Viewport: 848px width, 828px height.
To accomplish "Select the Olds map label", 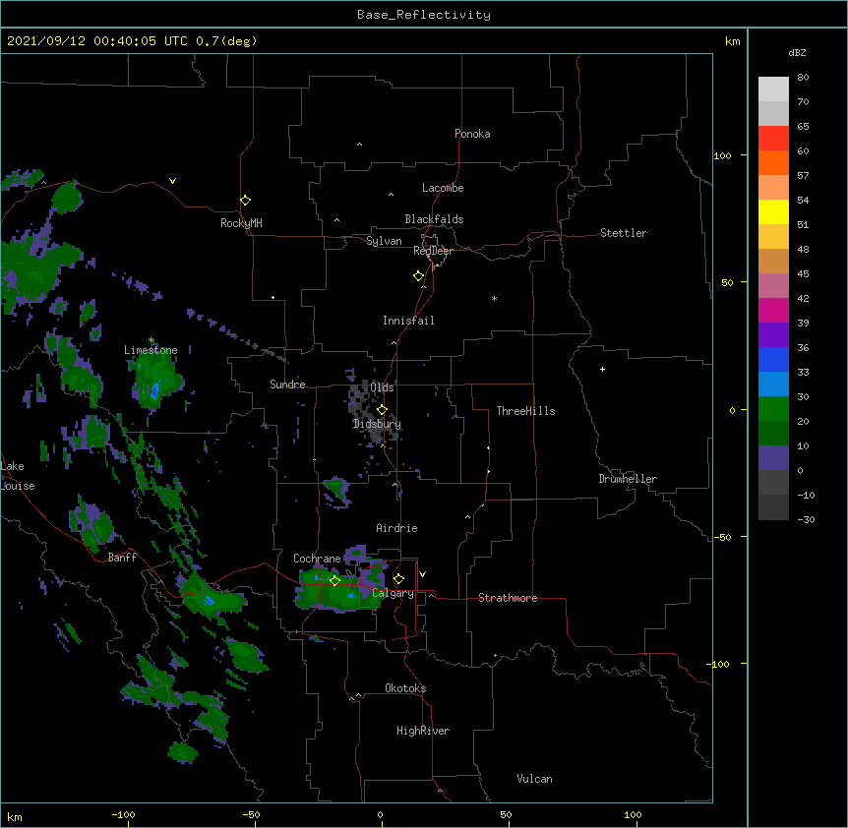I will tap(382, 387).
